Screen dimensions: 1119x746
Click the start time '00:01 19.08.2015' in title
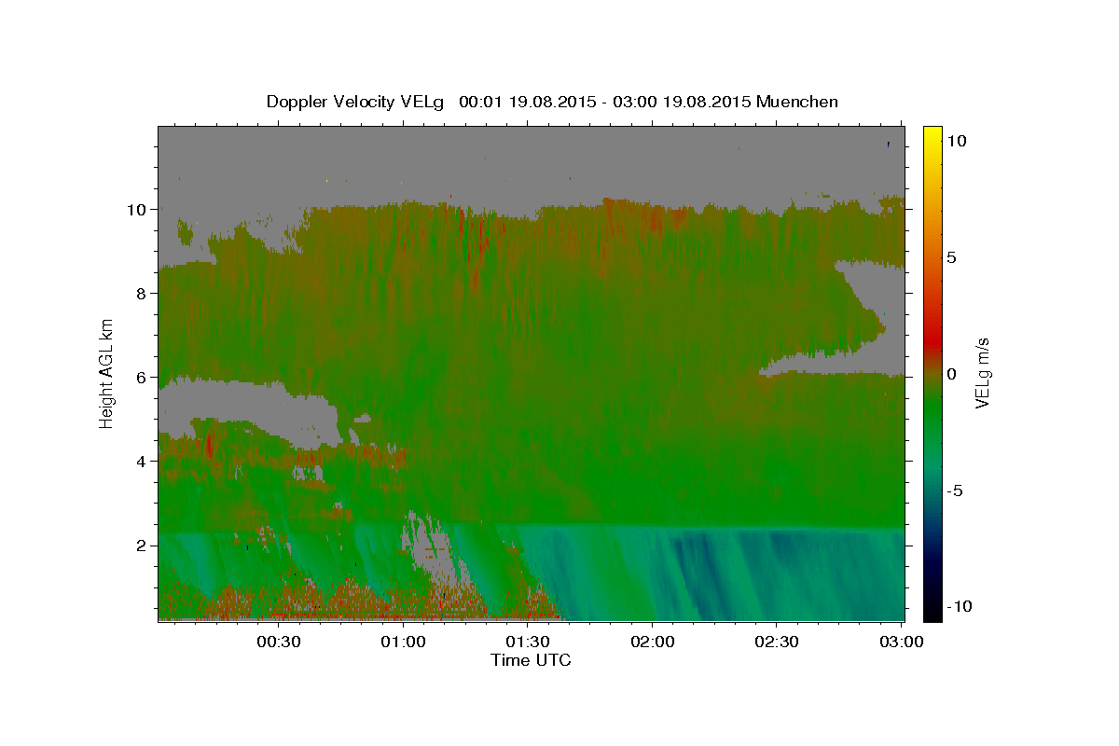coord(527,102)
